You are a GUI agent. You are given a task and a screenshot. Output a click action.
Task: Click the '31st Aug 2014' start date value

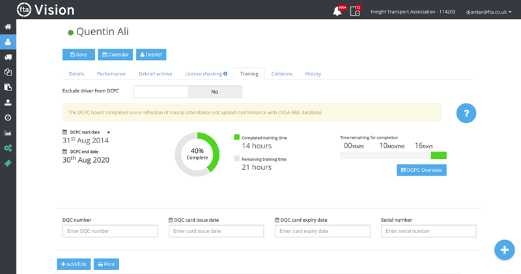[85, 140]
